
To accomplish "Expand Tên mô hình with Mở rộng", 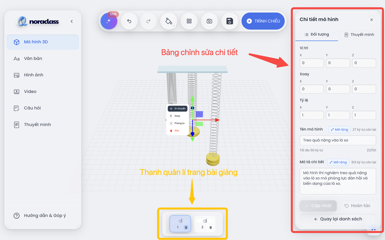I will click(x=339, y=130).
